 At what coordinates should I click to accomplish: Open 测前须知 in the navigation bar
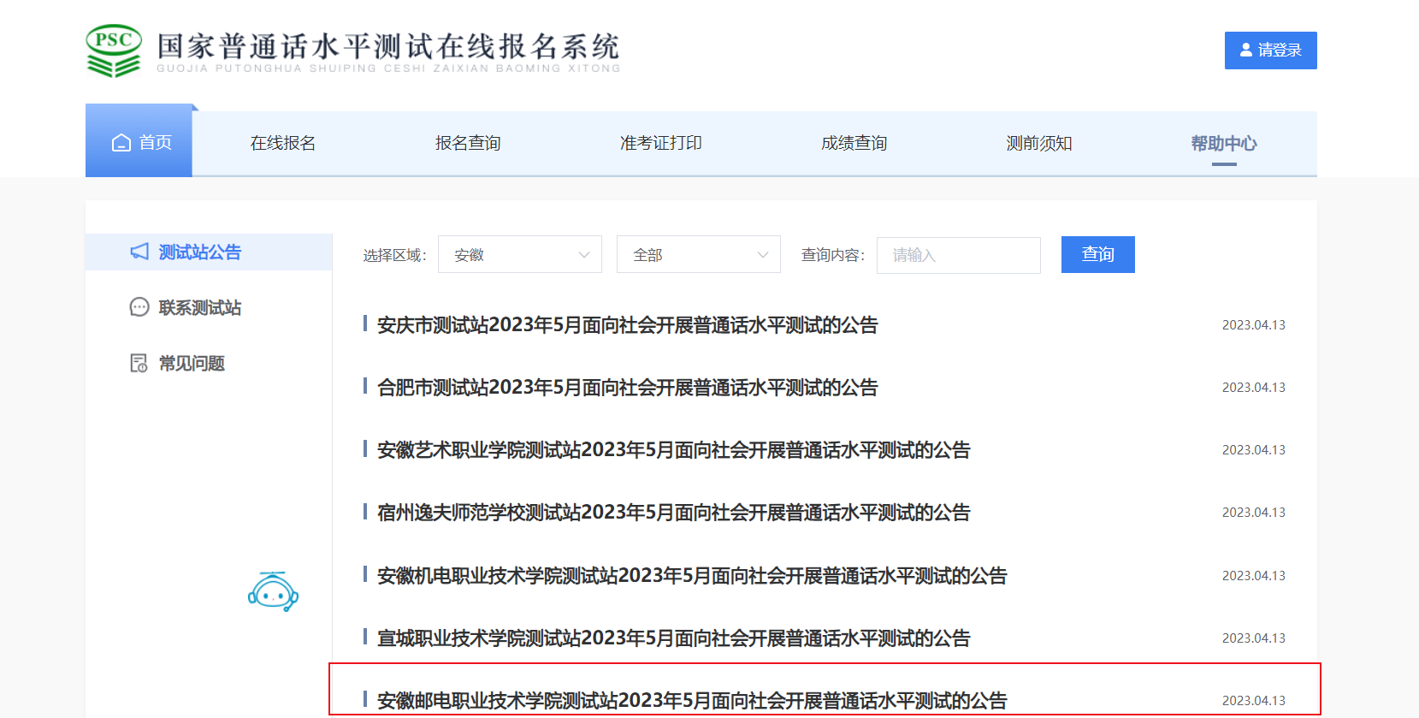(x=1038, y=143)
